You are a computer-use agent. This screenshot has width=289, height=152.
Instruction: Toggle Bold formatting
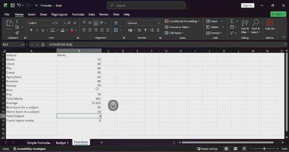click(31, 30)
